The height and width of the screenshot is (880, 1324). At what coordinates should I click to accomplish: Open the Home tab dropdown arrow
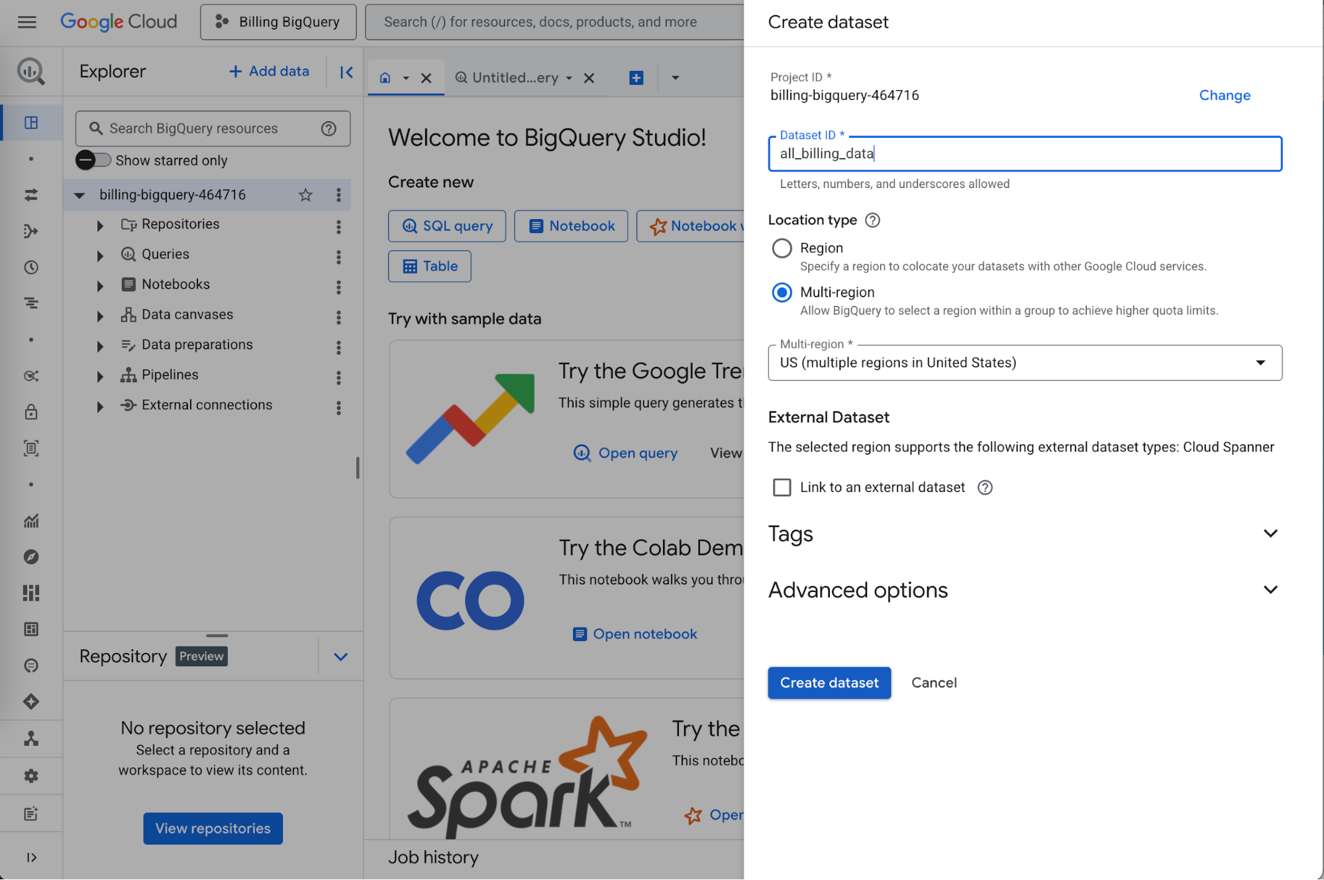point(406,78)
